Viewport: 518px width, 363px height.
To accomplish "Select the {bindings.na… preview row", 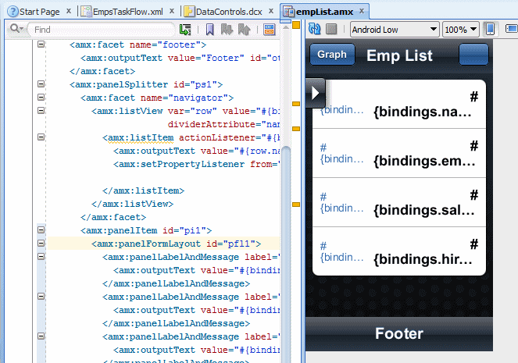I will click(399, 105).
